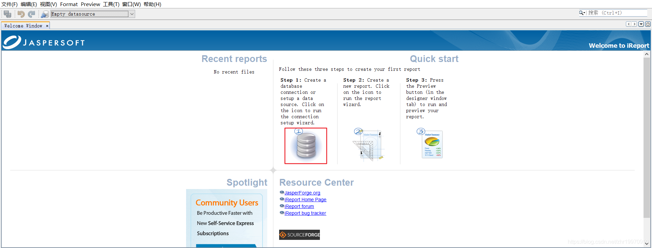Image resolution: width=652 pixels, height=248 pixels.
Task: Click the Undo arrow icon
Action: click(21, 14)
